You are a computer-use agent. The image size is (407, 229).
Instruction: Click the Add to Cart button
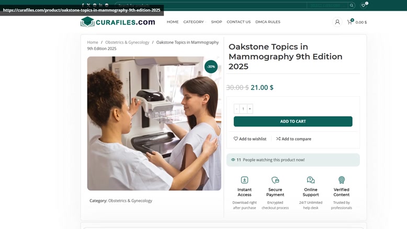(x=293, y=121)
